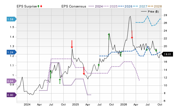Click the 0.80 EPS 2024 value tag
178x106 pixels.
coord(11,95)
